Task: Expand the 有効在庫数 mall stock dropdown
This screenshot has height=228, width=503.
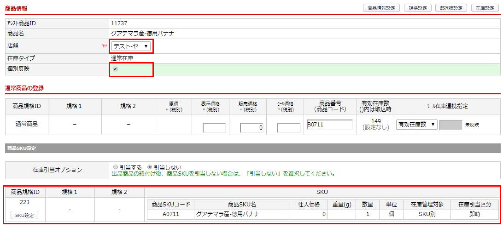Action: (x=417, y=125)
